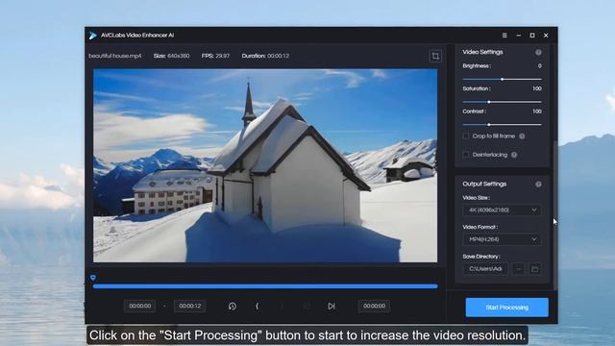Click the Size 640x360 text
The height and width of the screenshot is (346, 615).
pyautogui.click(x=171, y=56)
